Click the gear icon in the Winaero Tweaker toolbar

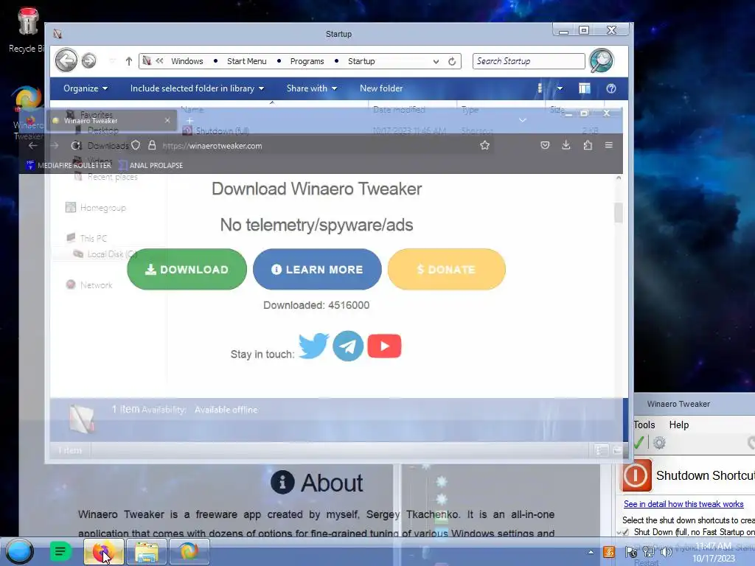(x=659, y=442)
